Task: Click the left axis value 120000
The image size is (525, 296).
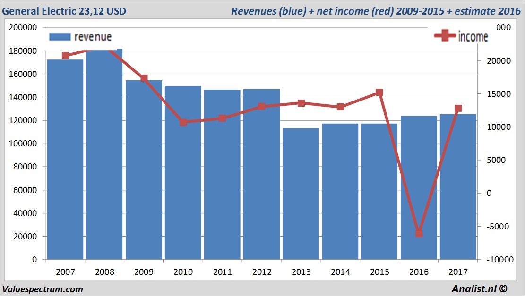Action: tap(23, 120)
